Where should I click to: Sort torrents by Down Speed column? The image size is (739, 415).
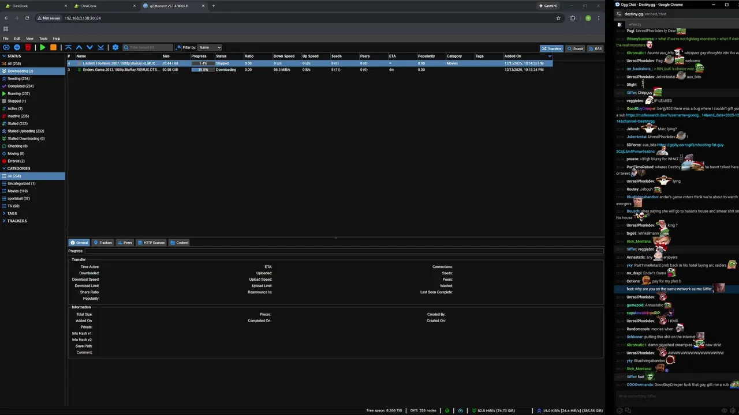(x=286, y=56)
